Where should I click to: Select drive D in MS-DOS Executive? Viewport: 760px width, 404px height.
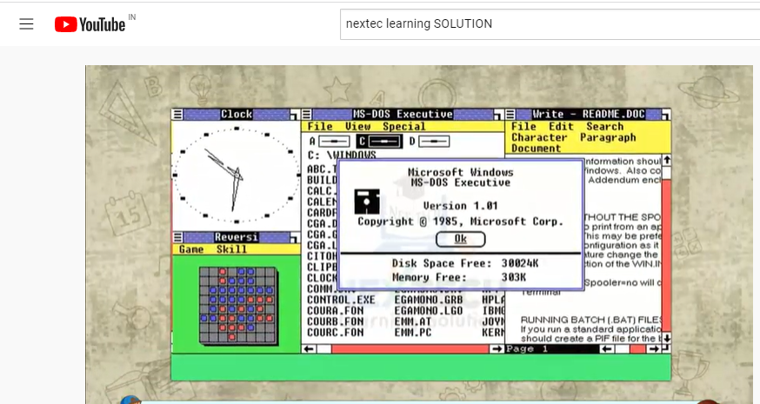pos(430,142)
